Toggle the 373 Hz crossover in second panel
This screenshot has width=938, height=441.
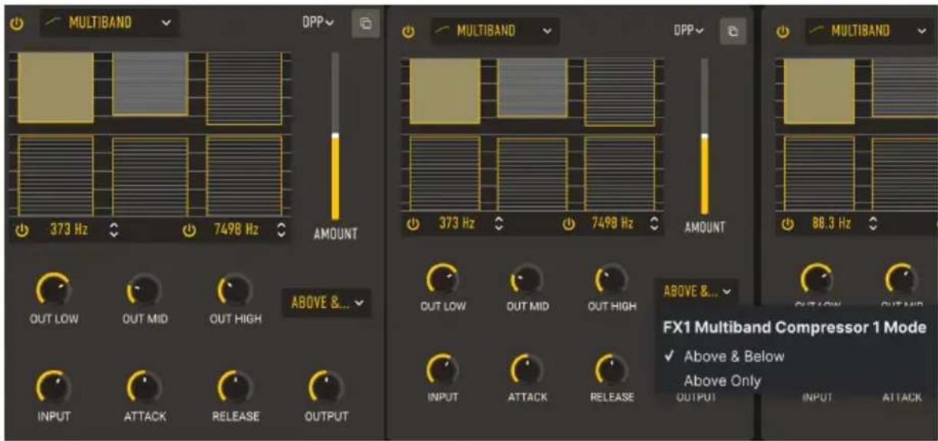point(413,224)
